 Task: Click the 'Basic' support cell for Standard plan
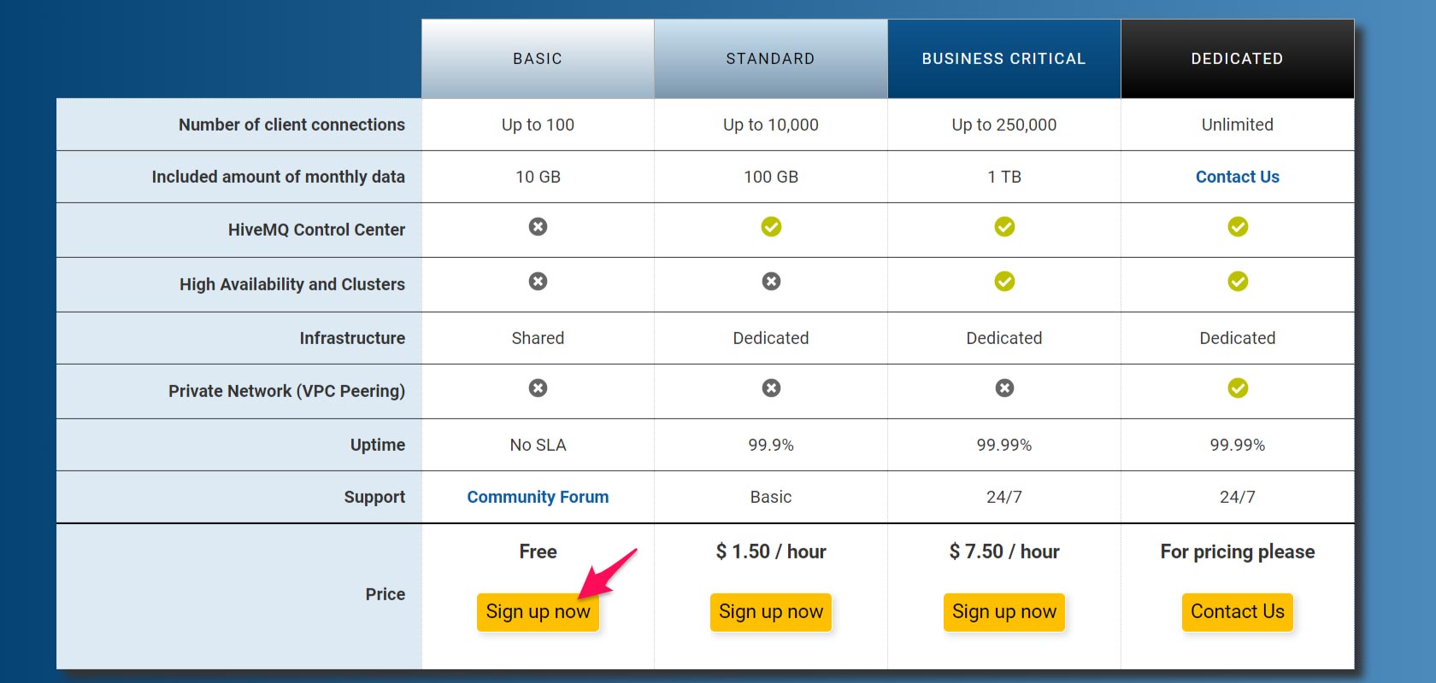[771, 497]
